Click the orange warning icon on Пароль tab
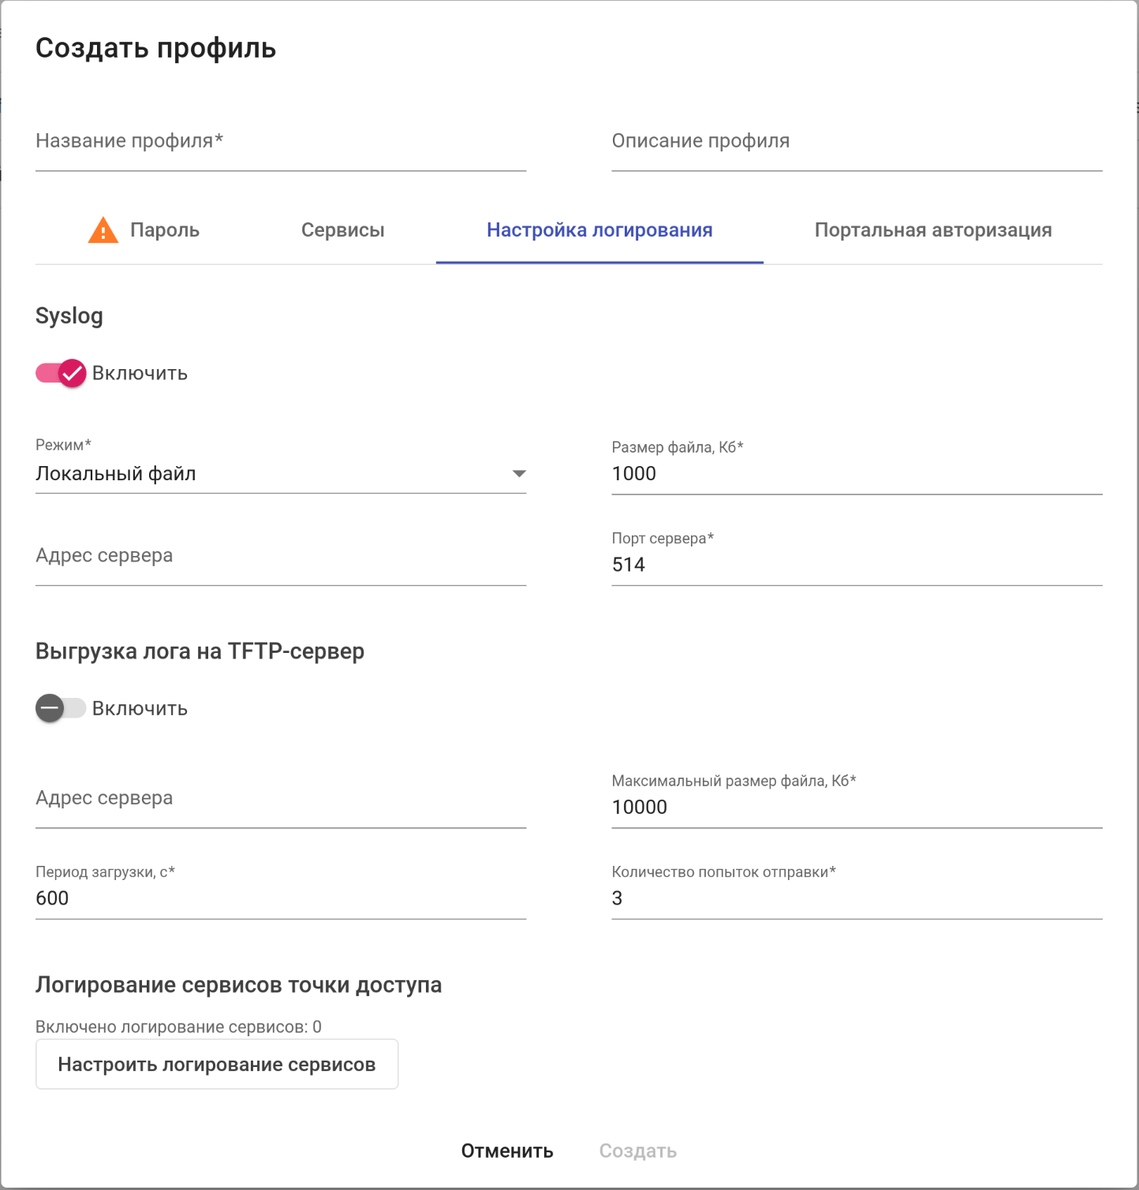Viewport: 1139px width, 1190px height. pos(103,230)
